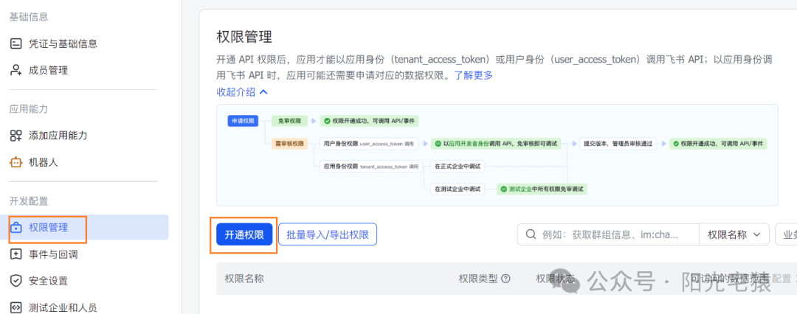Viewport: 797px width, 314px height.
Task: Click the 权限管理 page heading
Action: (x=244, y=37)
